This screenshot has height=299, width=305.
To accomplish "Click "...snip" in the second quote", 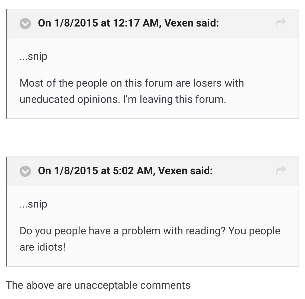I will [x=33, y=204].
